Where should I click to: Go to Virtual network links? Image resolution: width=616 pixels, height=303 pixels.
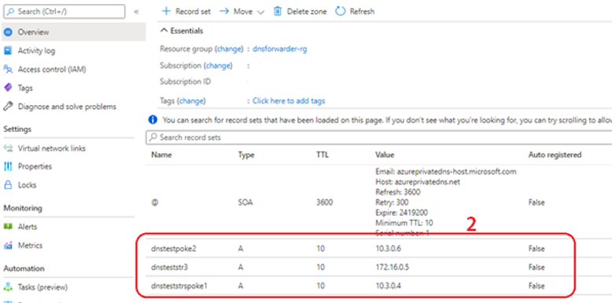click(51, 148)
